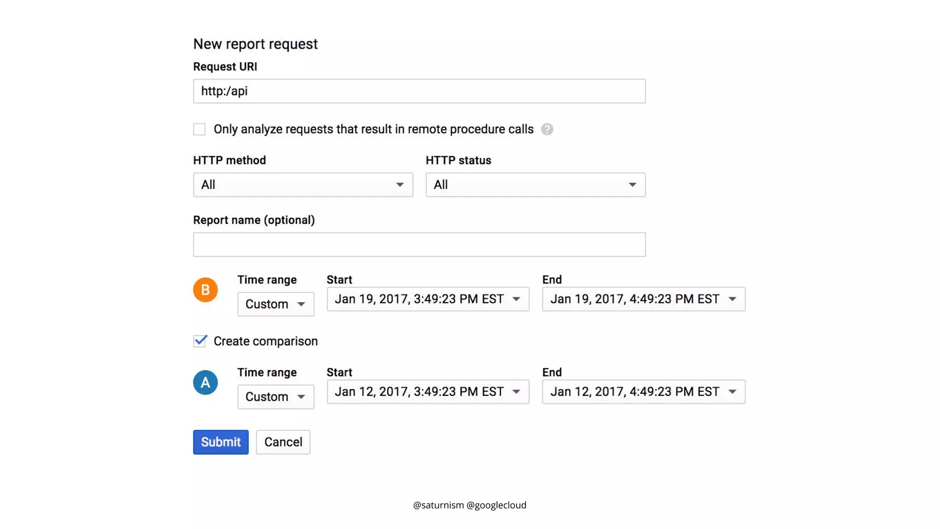Enable only analyze remote procedure calls checkbox
940x529 pixels.
(199, 129)
